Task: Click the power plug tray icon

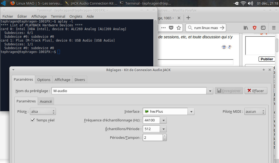Action: (236, 3)
